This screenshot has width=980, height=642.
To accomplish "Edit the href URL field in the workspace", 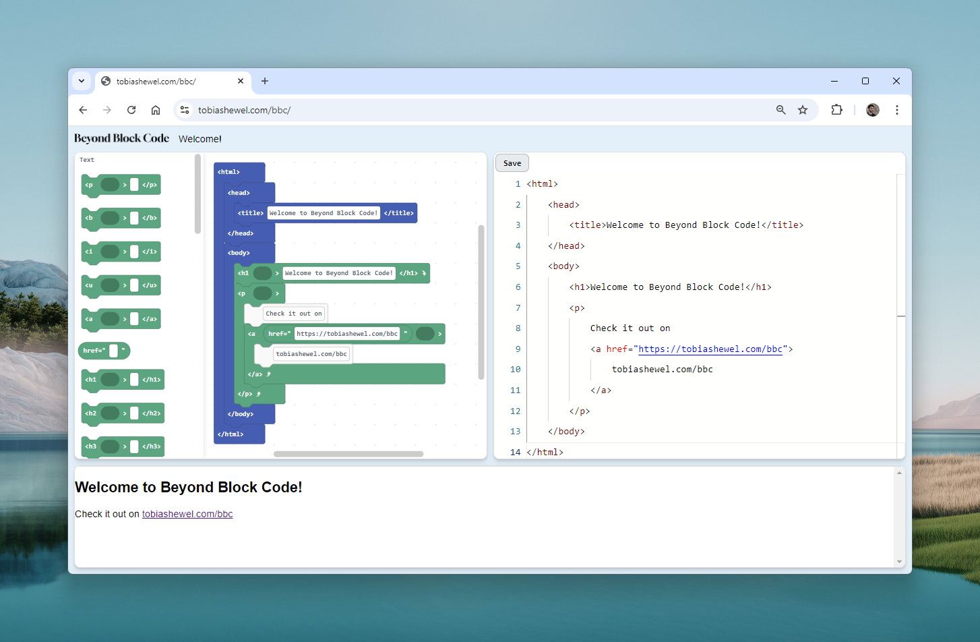I will click(347, 334).
